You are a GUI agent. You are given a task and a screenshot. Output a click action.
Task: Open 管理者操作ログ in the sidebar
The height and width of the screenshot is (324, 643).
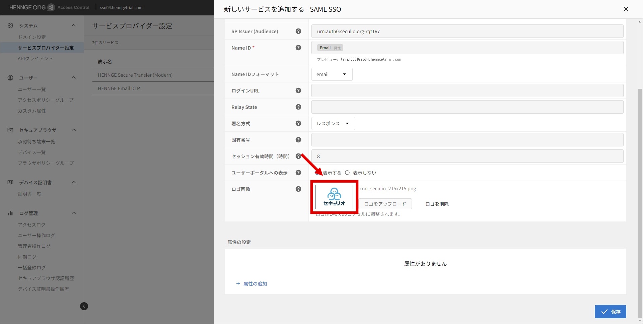pos(34,246)
